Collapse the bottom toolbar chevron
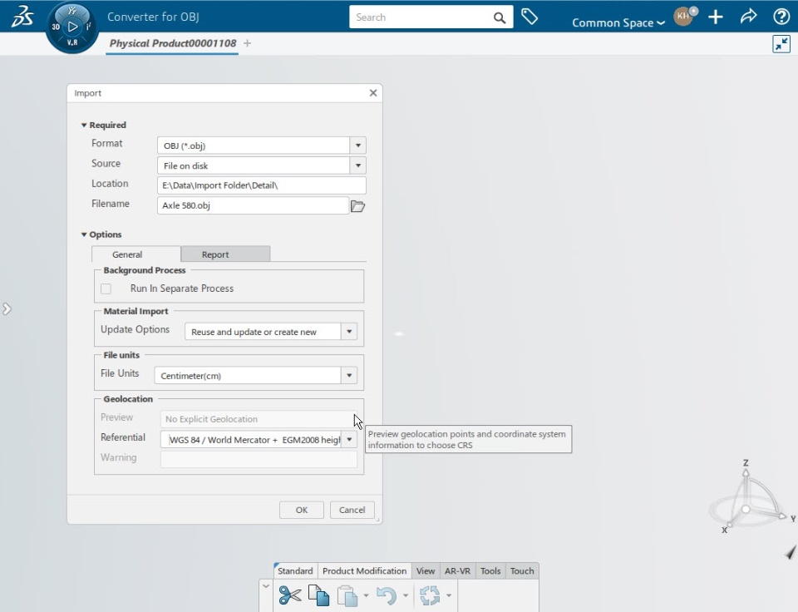798x612 pixels. point(266,586)
